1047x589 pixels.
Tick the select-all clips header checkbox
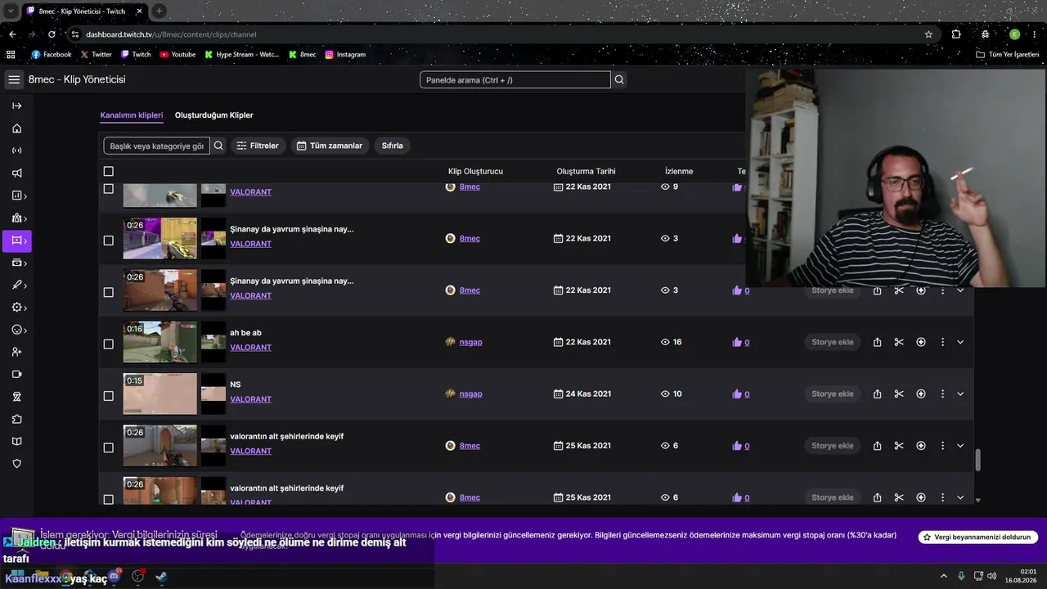point(108,171)
